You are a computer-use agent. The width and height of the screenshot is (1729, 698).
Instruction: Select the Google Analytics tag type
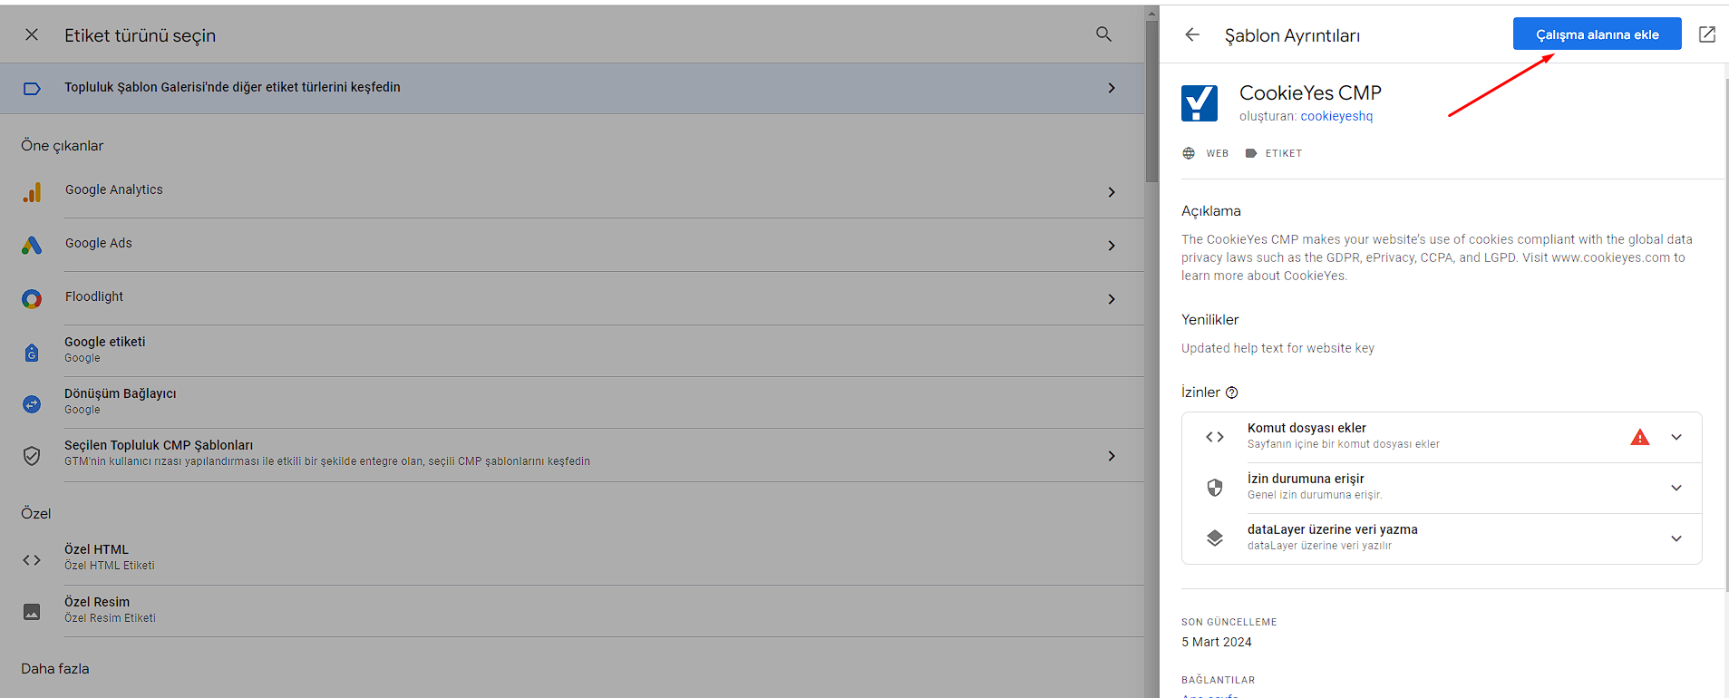[114, 190]
